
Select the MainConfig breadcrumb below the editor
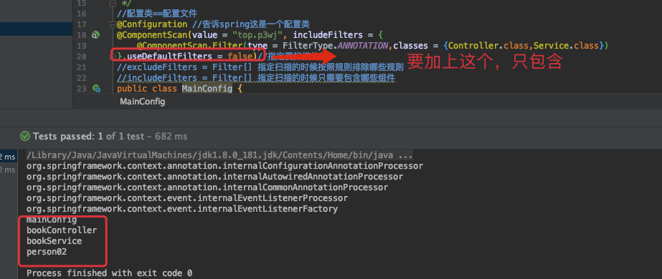[142, 102]
